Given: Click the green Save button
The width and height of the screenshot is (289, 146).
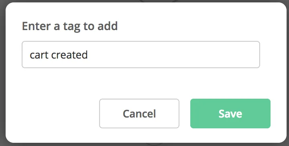Looking at the screenshot, I should pos(230,114).
